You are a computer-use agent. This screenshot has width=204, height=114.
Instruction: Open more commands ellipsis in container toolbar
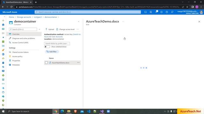click(78, 29)
